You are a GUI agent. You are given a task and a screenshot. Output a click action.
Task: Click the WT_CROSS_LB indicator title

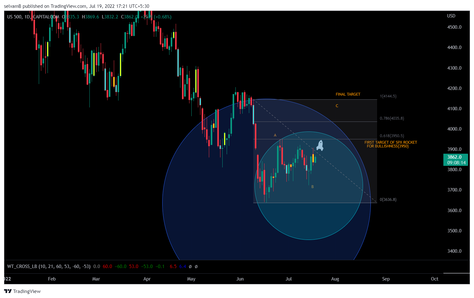tap(49, 266)
